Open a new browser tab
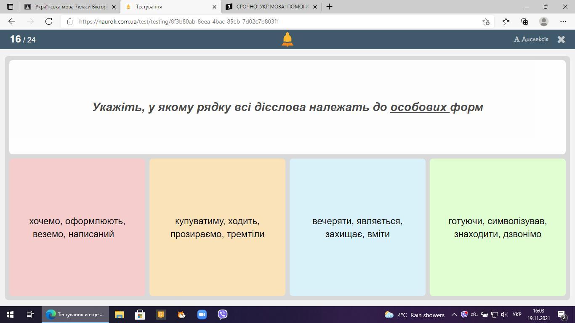 click(x=329, y=7)
